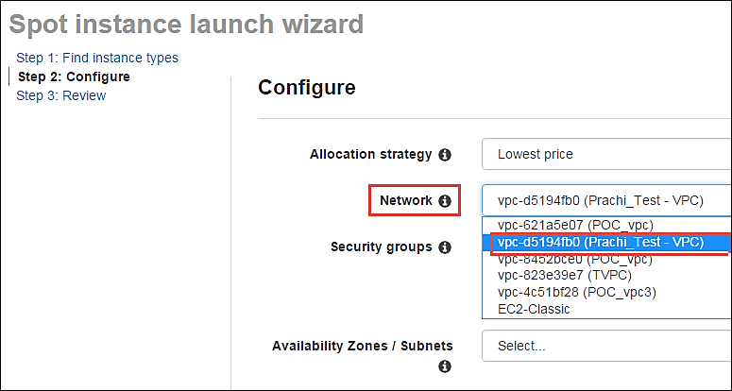
Task: Choose the EC2-Classic network option
Action: click(534, 309)
